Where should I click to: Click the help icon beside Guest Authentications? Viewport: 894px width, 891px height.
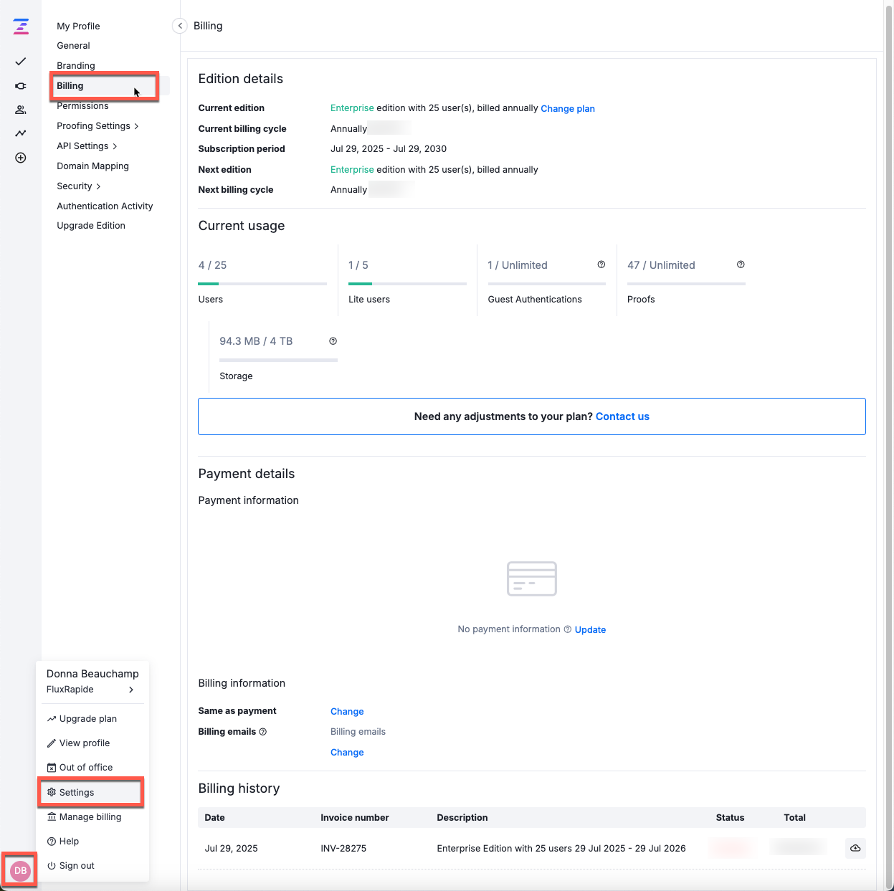coord(601,265)
